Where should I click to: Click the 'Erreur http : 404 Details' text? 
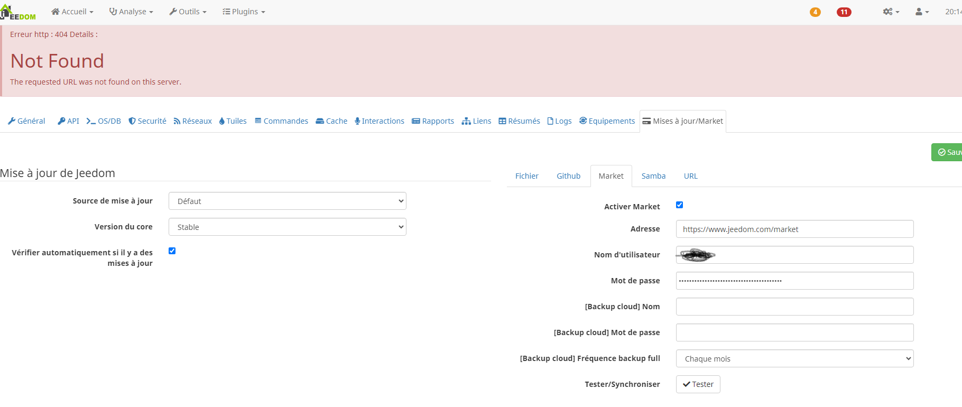54,34
